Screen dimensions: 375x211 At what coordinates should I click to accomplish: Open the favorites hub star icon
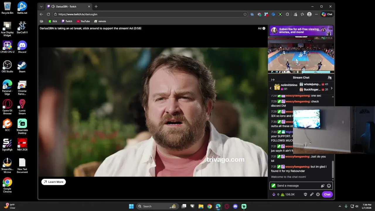pyautogui.click(x=302, y=14)
